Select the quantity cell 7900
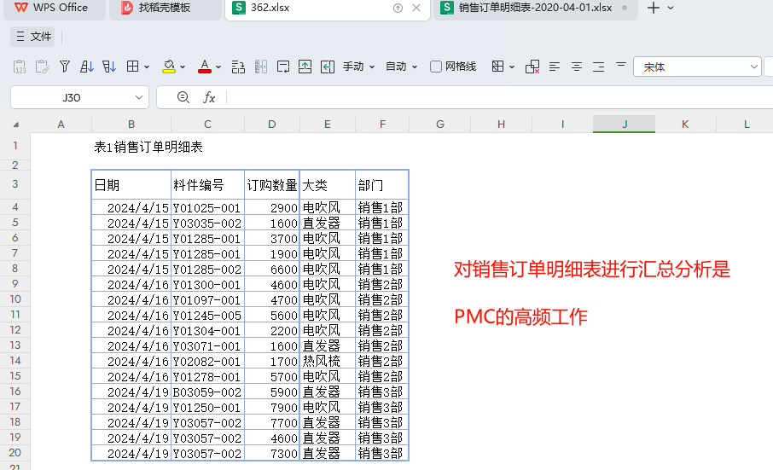The image size is (773, 470). [271, 407]
